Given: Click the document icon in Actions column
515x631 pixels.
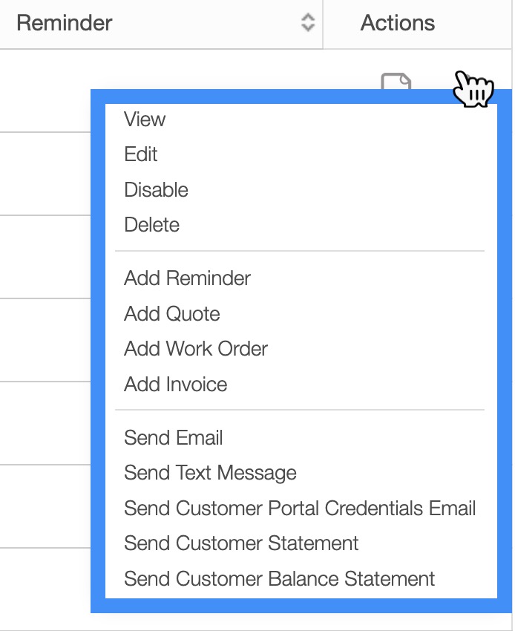Looking at the screenshot, I should coord(396,82).
